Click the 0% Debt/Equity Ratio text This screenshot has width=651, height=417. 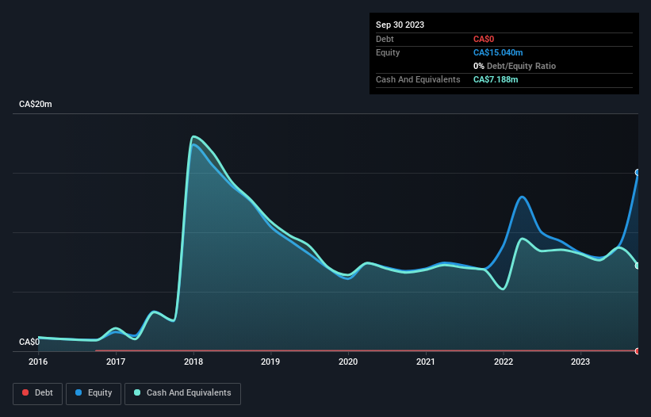pyautogui.click(x=515, y=66)
